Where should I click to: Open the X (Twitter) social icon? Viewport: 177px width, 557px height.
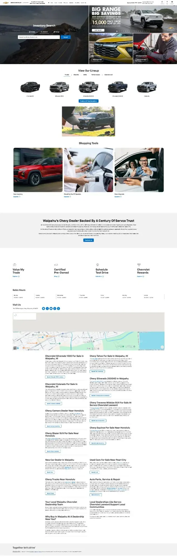47,309
